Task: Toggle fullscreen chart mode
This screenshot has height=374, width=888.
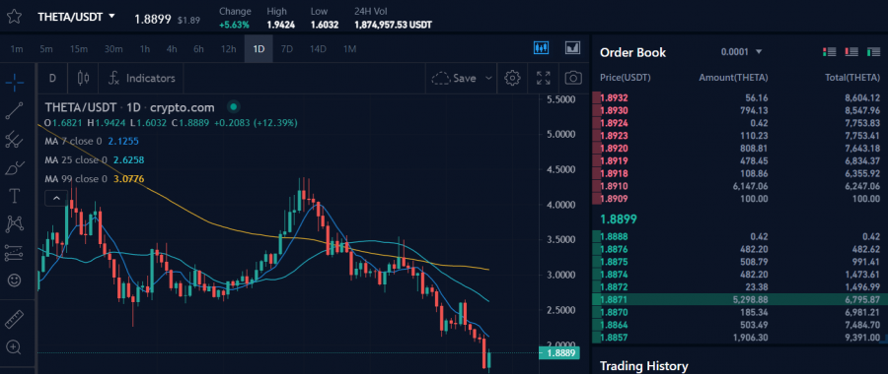Action: (543, 78)
